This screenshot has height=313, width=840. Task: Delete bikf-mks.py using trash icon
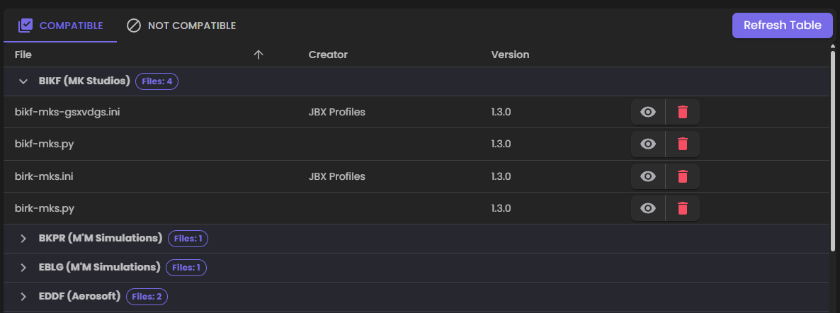pyautogui.click(x=683, y=144)
